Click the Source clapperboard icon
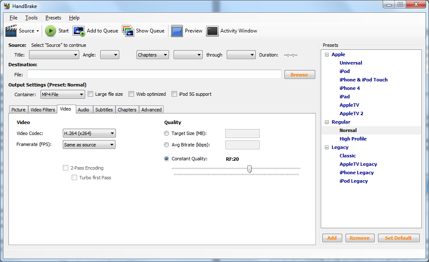 click(x=11, y=31)
